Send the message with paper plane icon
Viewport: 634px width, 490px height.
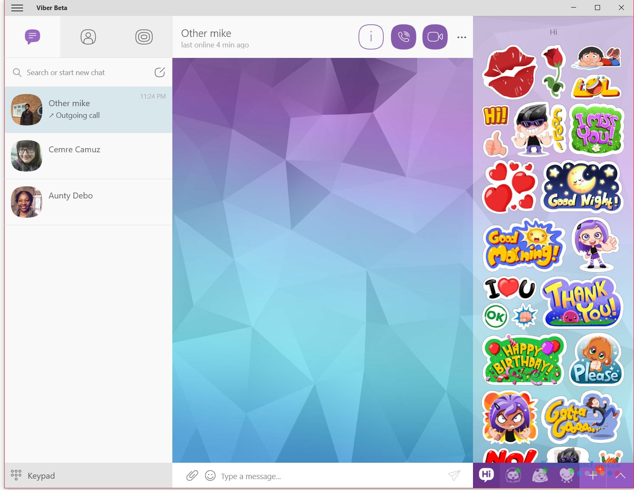point(454,476)
